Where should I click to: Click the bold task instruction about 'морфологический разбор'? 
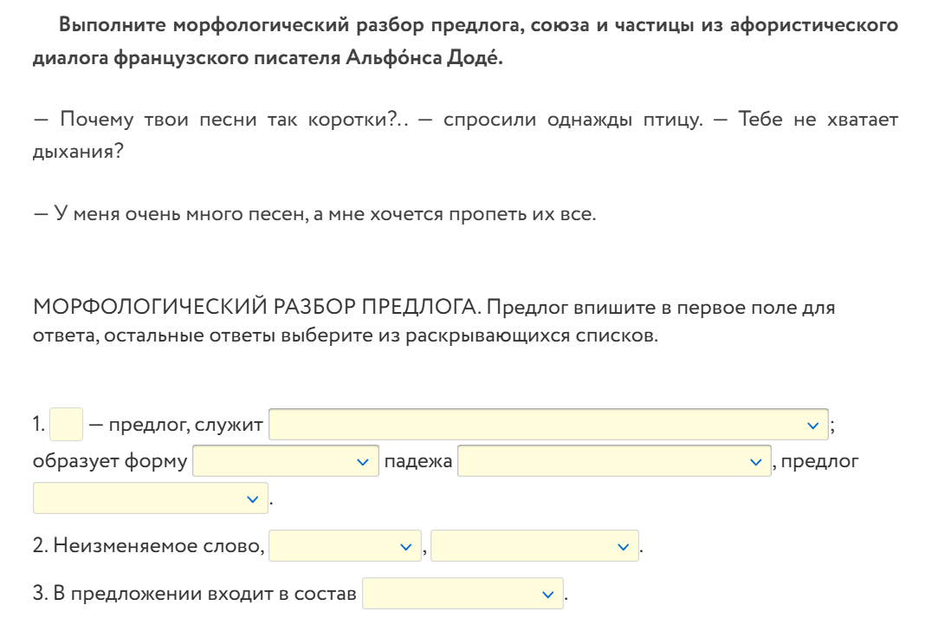[465, 42]
